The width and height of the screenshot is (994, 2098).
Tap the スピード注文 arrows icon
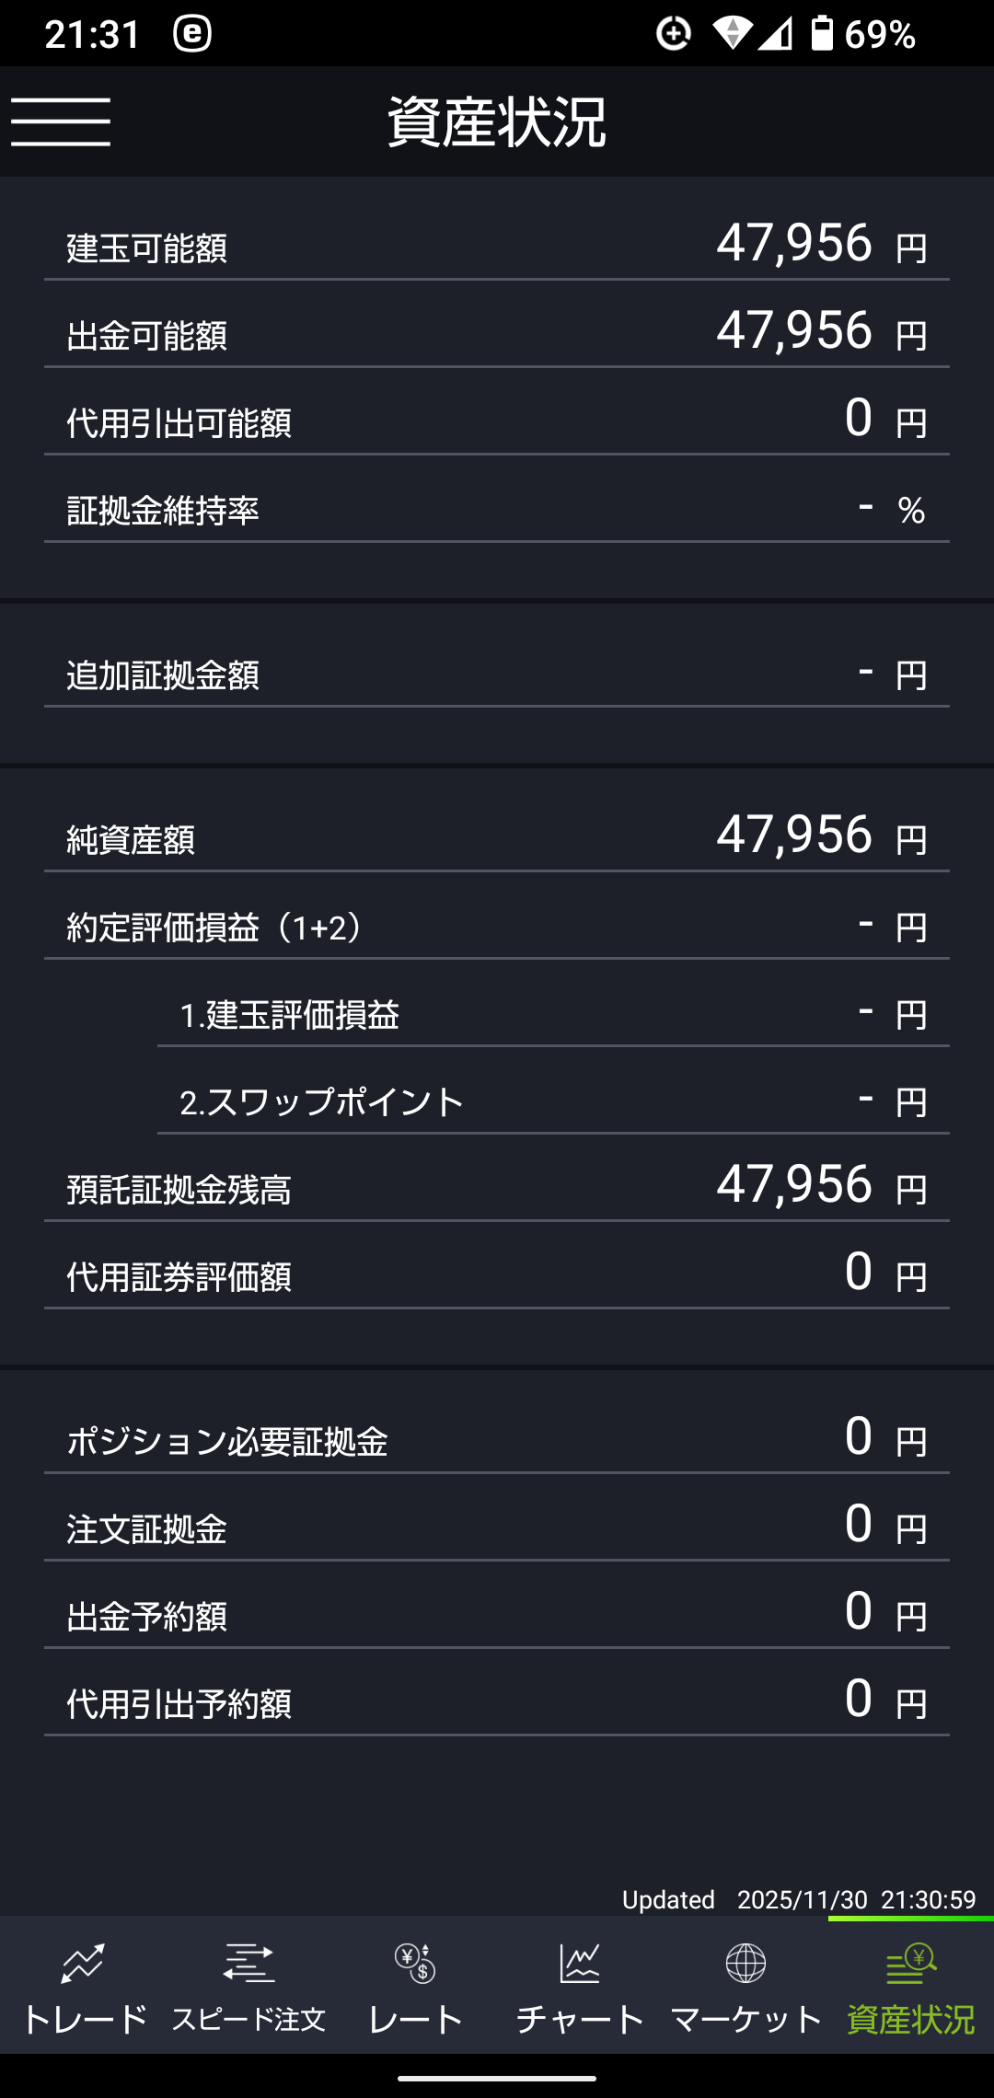[x=248, y=1963]
